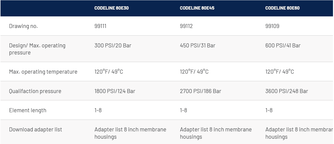Open adapter list link under CODELINE 80E30

130,133
